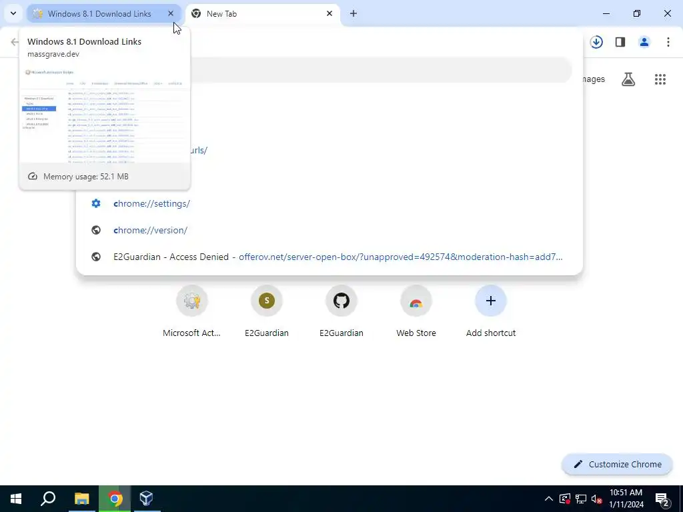Open the Web Store shortcut

point(416,311)
